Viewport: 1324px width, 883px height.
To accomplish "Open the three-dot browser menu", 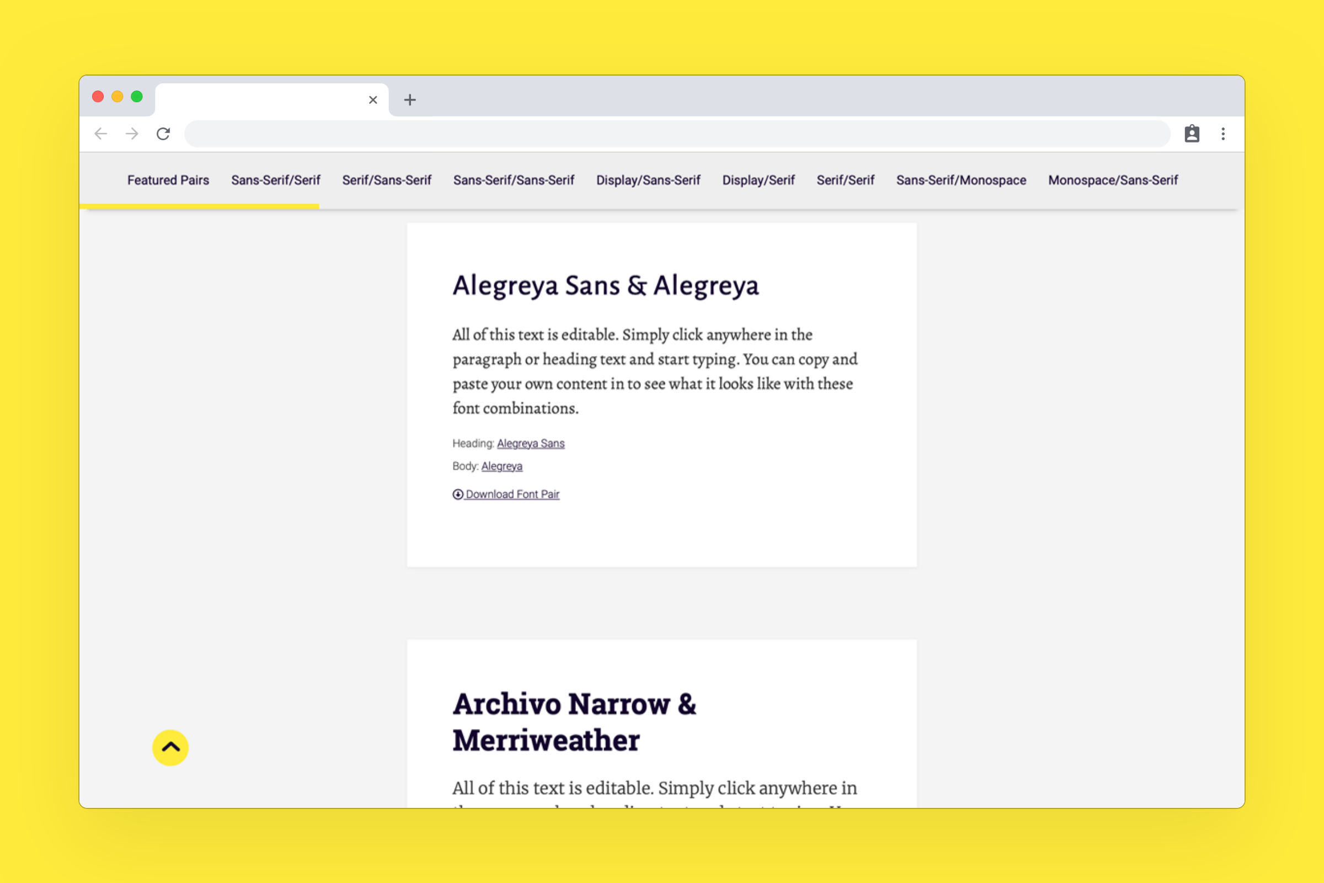I will [x=1223, y=134].
